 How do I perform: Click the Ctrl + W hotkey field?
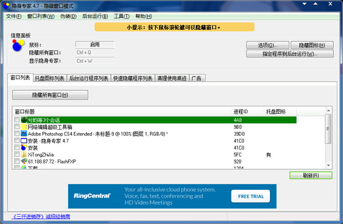pos(95,61)
